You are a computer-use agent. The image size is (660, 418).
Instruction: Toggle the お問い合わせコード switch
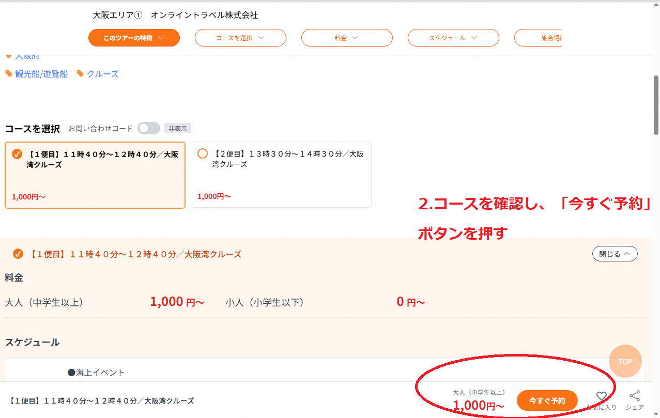click(149, 128)
